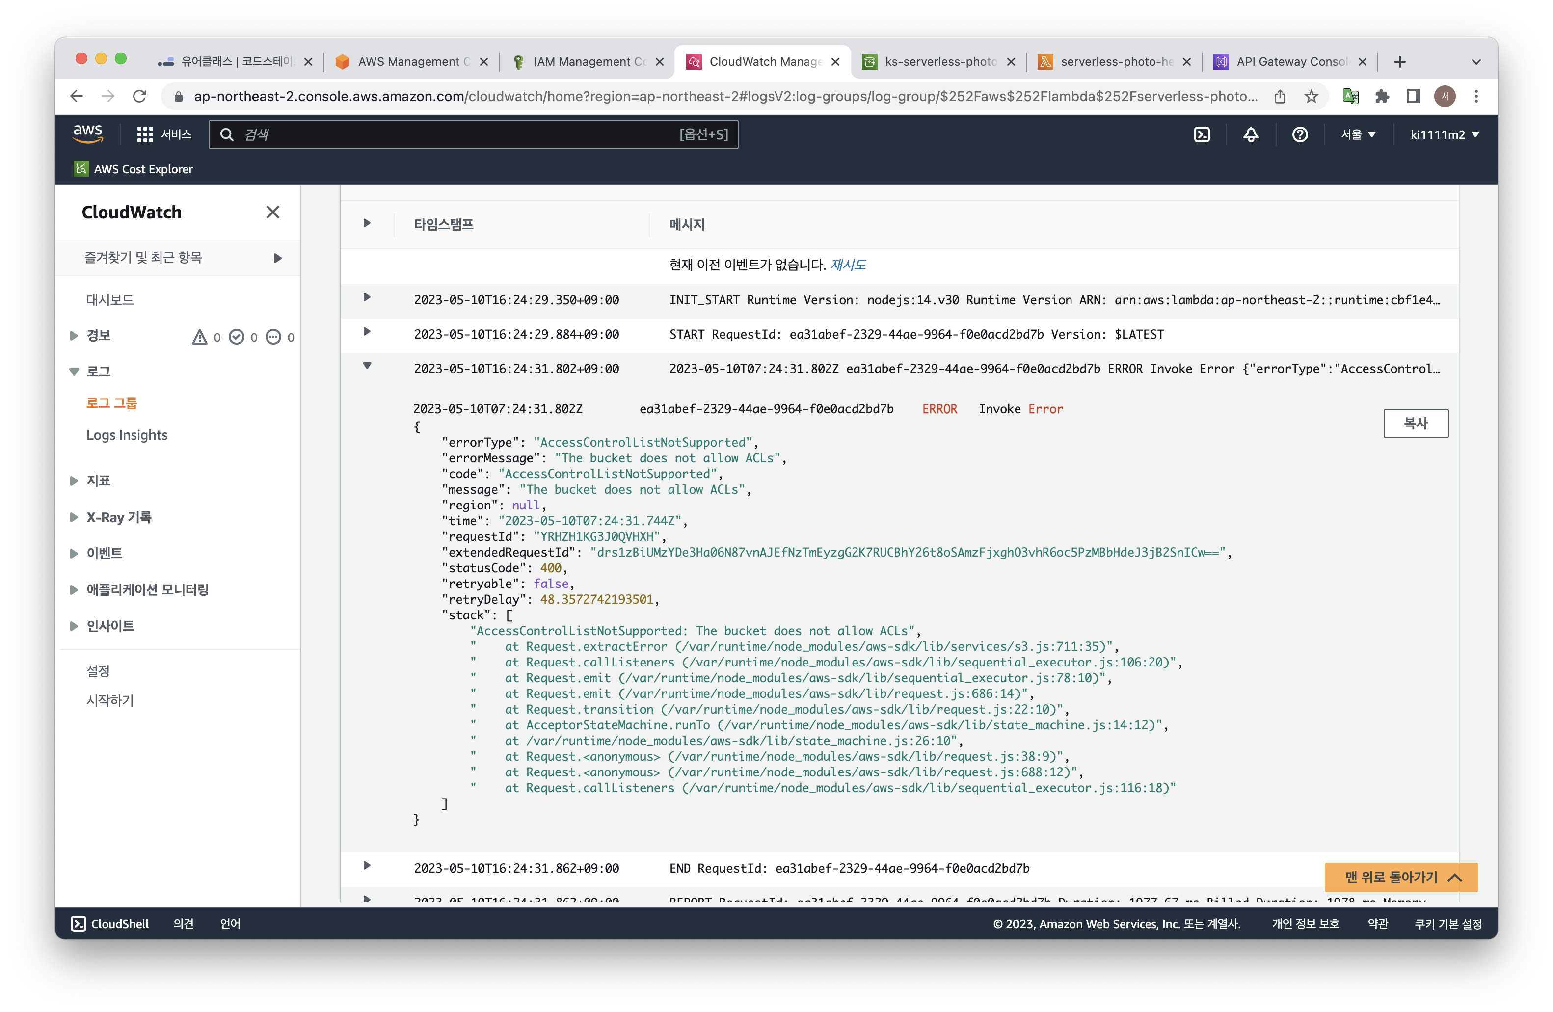The width and height of the screenshot is (1553, 1012).
Task: Click the browser address bar URL
Action: (725, 97)
